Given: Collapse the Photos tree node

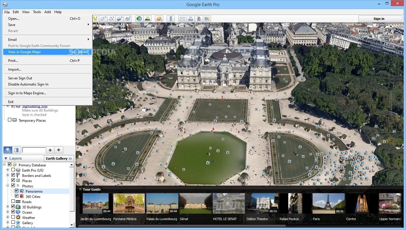Looking at the screenshot, I should (x=8, y=186).
